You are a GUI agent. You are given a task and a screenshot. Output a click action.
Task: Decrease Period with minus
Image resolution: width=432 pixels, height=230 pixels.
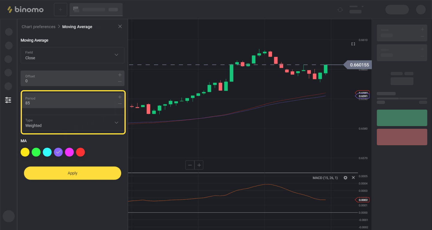[120, 104]
